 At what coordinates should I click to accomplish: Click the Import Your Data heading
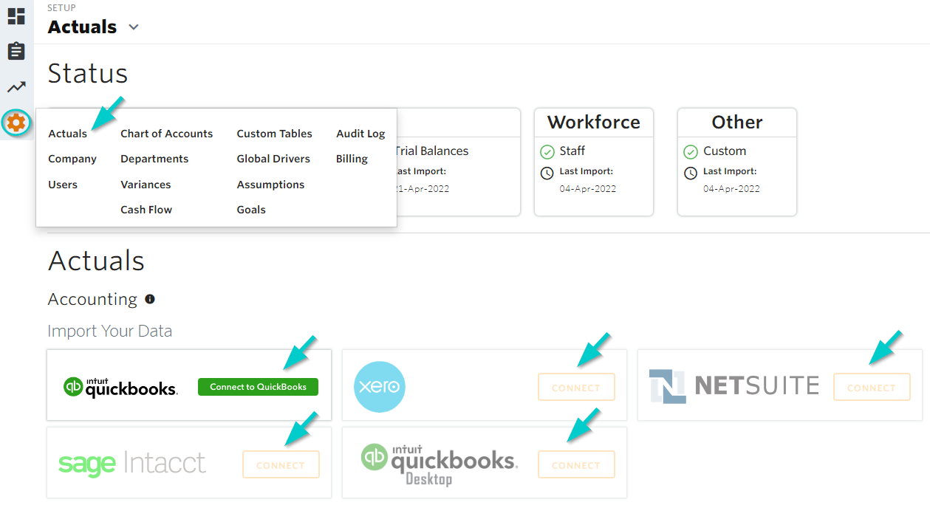coord(110,331)
